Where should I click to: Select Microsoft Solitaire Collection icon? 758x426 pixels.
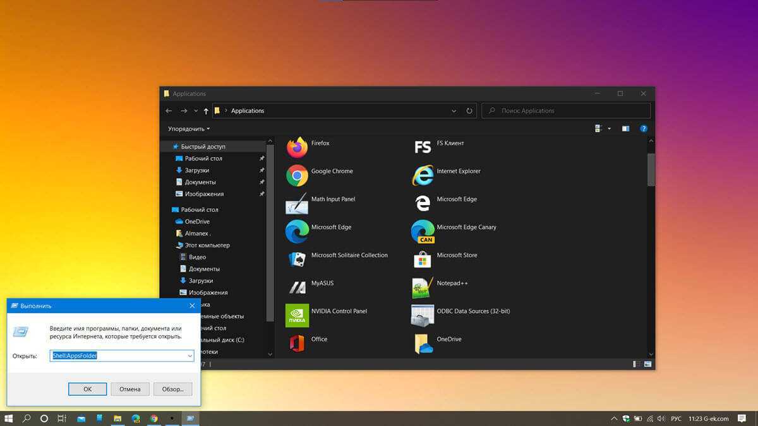pos(297,259)
